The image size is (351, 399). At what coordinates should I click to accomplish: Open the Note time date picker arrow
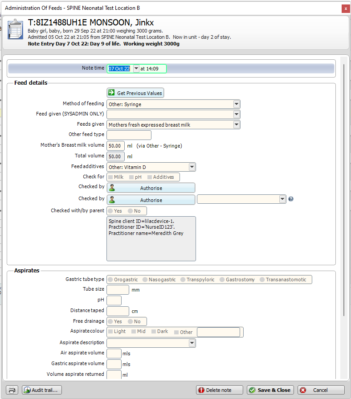pyautogui.click(x=136, y=69)
